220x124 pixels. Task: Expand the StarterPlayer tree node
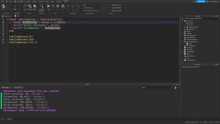pyautogui.click(x=183, y=52)
